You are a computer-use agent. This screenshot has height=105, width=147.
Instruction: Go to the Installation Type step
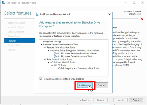[x=16, y=27]
